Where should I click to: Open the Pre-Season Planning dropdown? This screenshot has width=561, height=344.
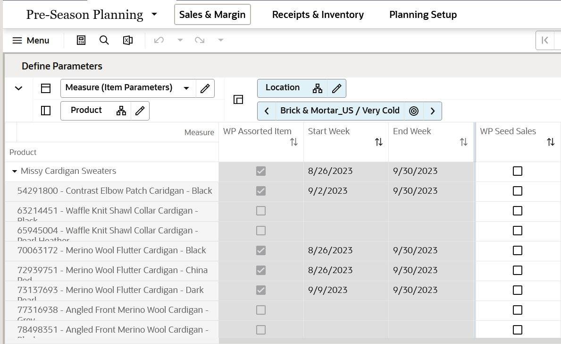pyautogui.click(x=154, y=14)
